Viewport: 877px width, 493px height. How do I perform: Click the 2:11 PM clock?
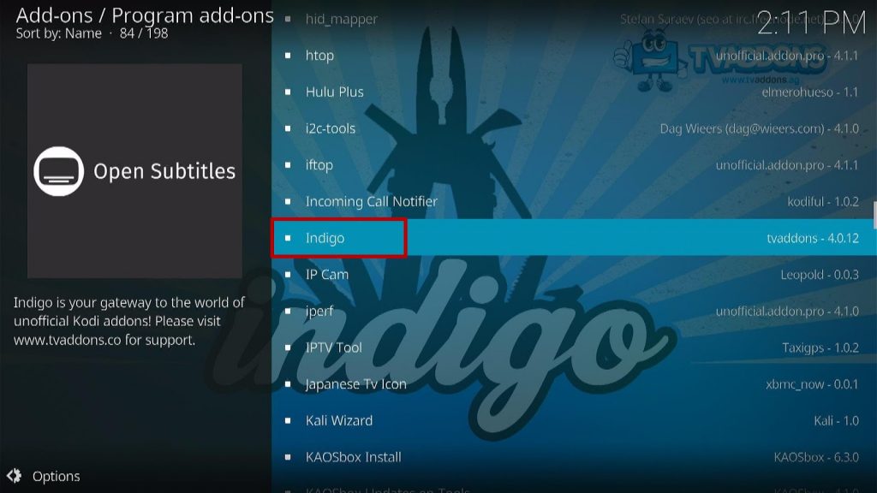pos(811,23)
